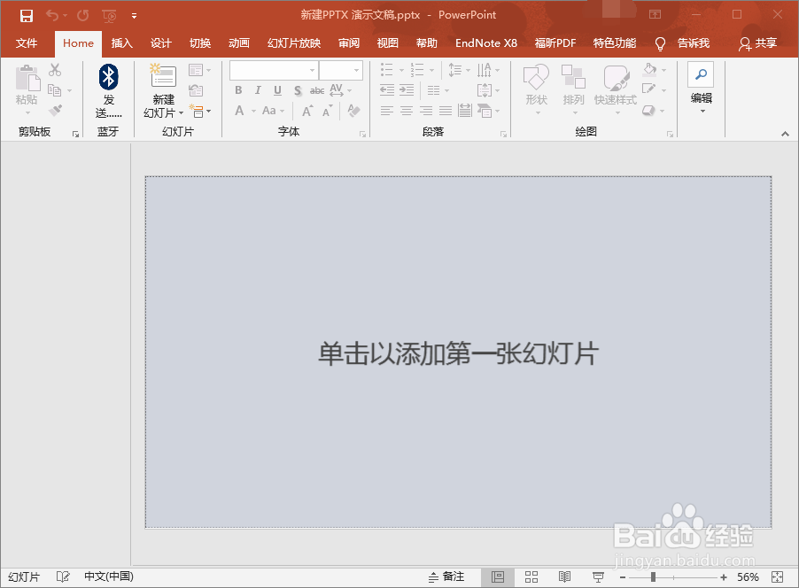Click the 共享 (Share) button

[x=758, y=43]
